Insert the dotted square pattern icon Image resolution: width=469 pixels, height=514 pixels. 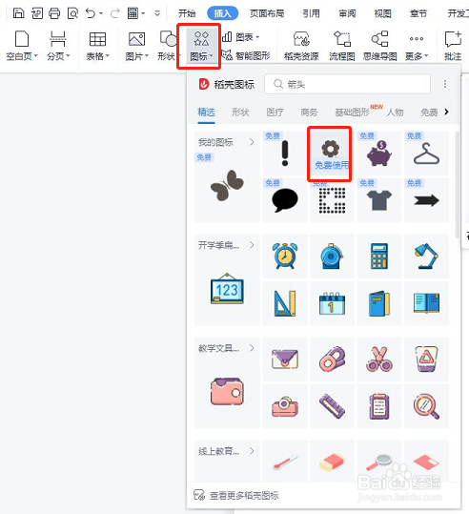[x=332, y=200]
